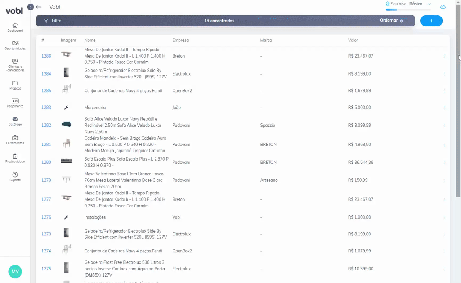
Task: Open Clientes e Fornecedores in sidebar
Action: point(15,65)
